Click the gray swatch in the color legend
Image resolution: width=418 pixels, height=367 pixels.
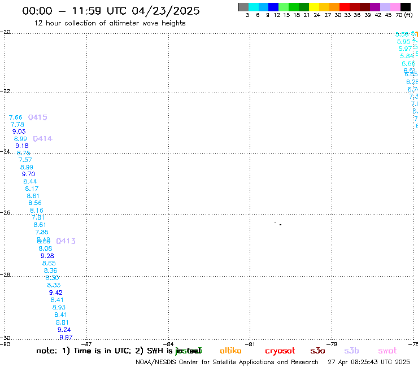tap(243, 7)
